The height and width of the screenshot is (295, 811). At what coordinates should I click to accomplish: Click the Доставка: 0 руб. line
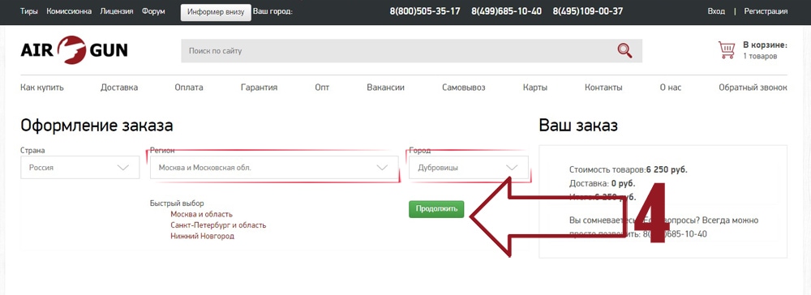pos(602,183)
